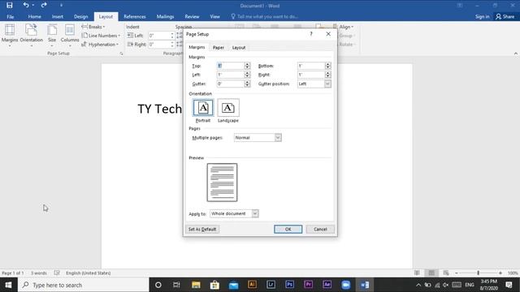Collapse the ribbon with chevron
Viewport: 520px width, 292px height.
(x=516, y=54)
